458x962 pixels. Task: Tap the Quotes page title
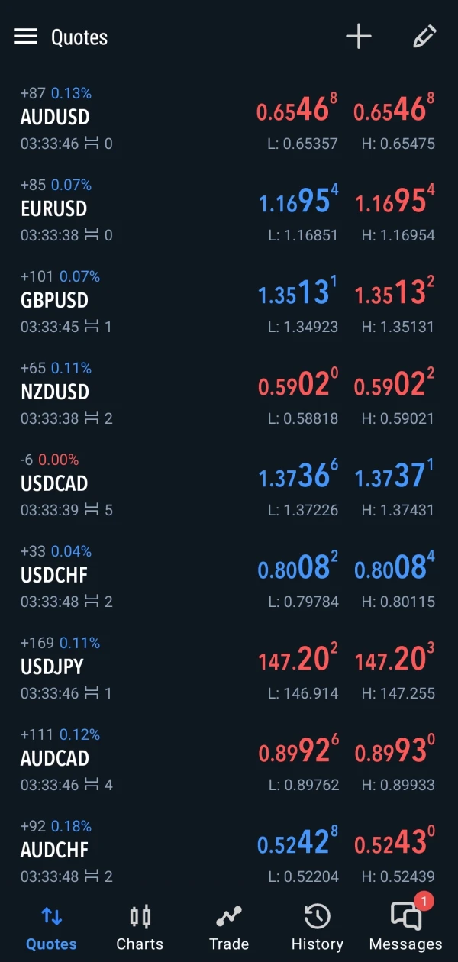pos(79,37)
